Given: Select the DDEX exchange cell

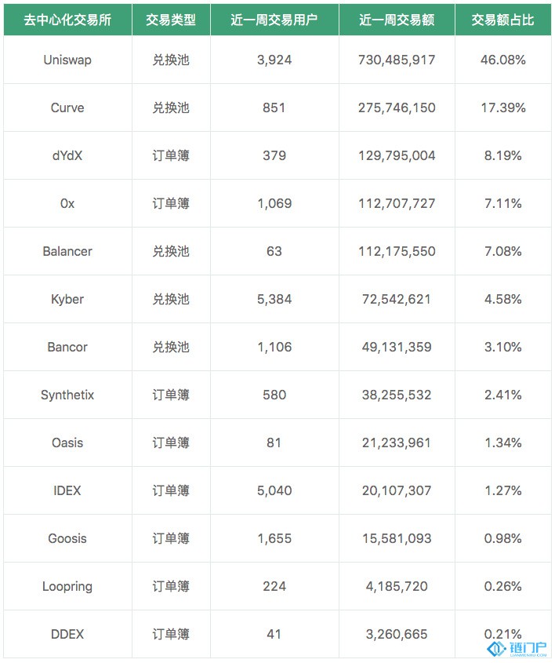Looking at the screenshot, I should click(67, 634).
